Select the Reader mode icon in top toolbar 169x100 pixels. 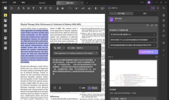point(5,8)
